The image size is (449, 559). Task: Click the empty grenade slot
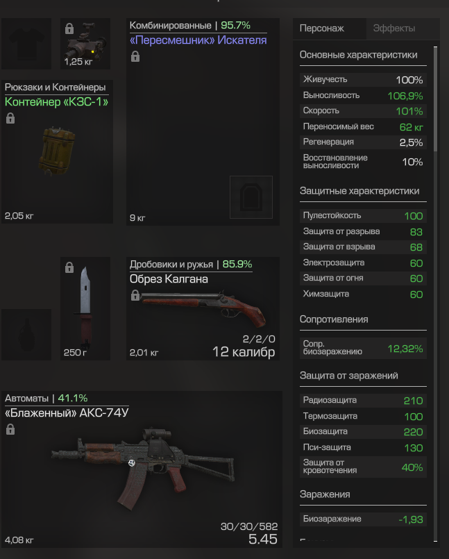26,335
